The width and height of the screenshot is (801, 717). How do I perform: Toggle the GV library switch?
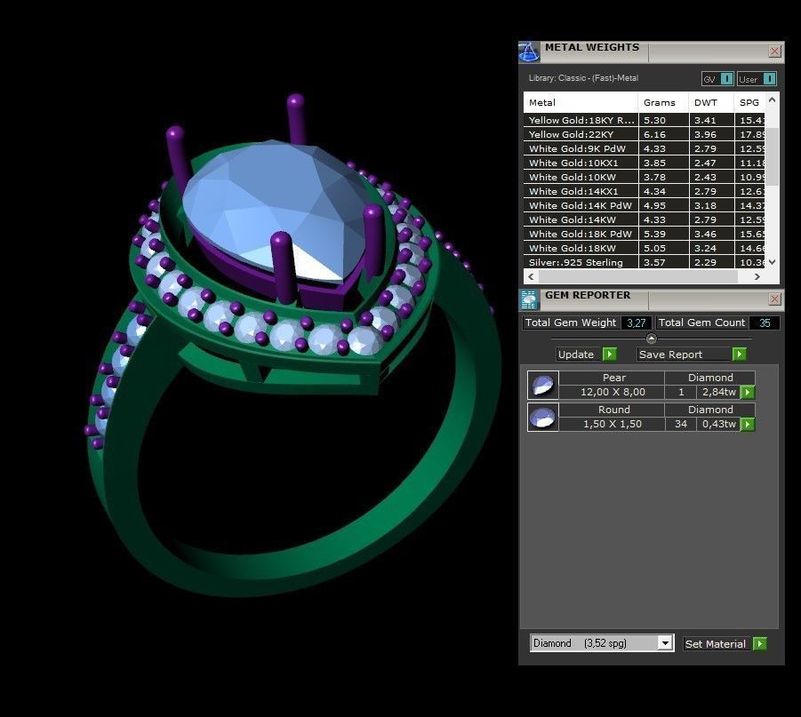[x=726, y=79]
